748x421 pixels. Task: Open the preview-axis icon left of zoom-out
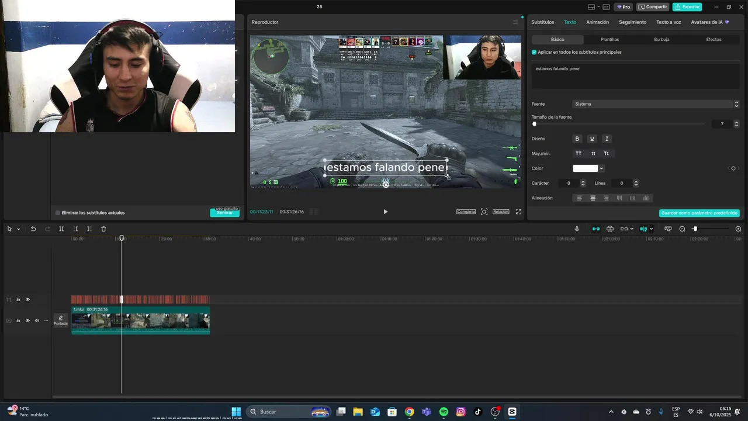pos(668,229)
